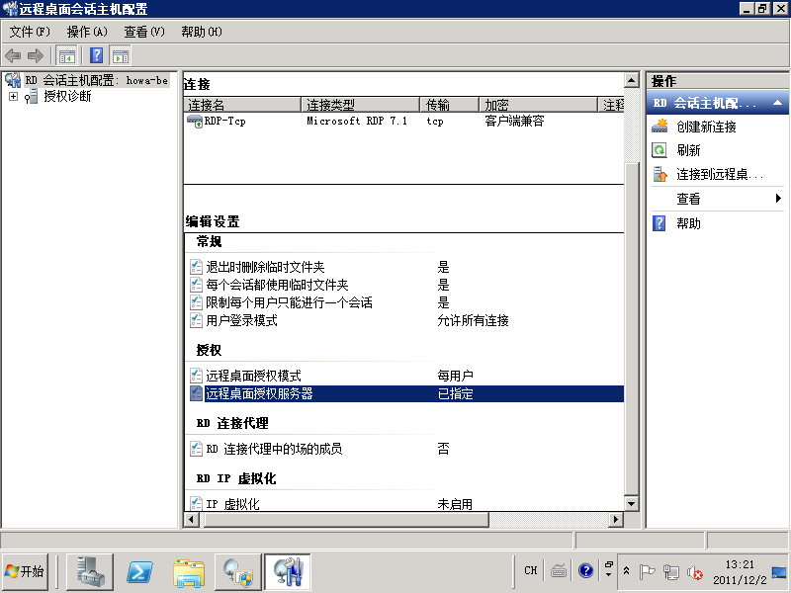Click the IP 虚拟化 setting icon
791x593 pixels.
tap(196, 503)
